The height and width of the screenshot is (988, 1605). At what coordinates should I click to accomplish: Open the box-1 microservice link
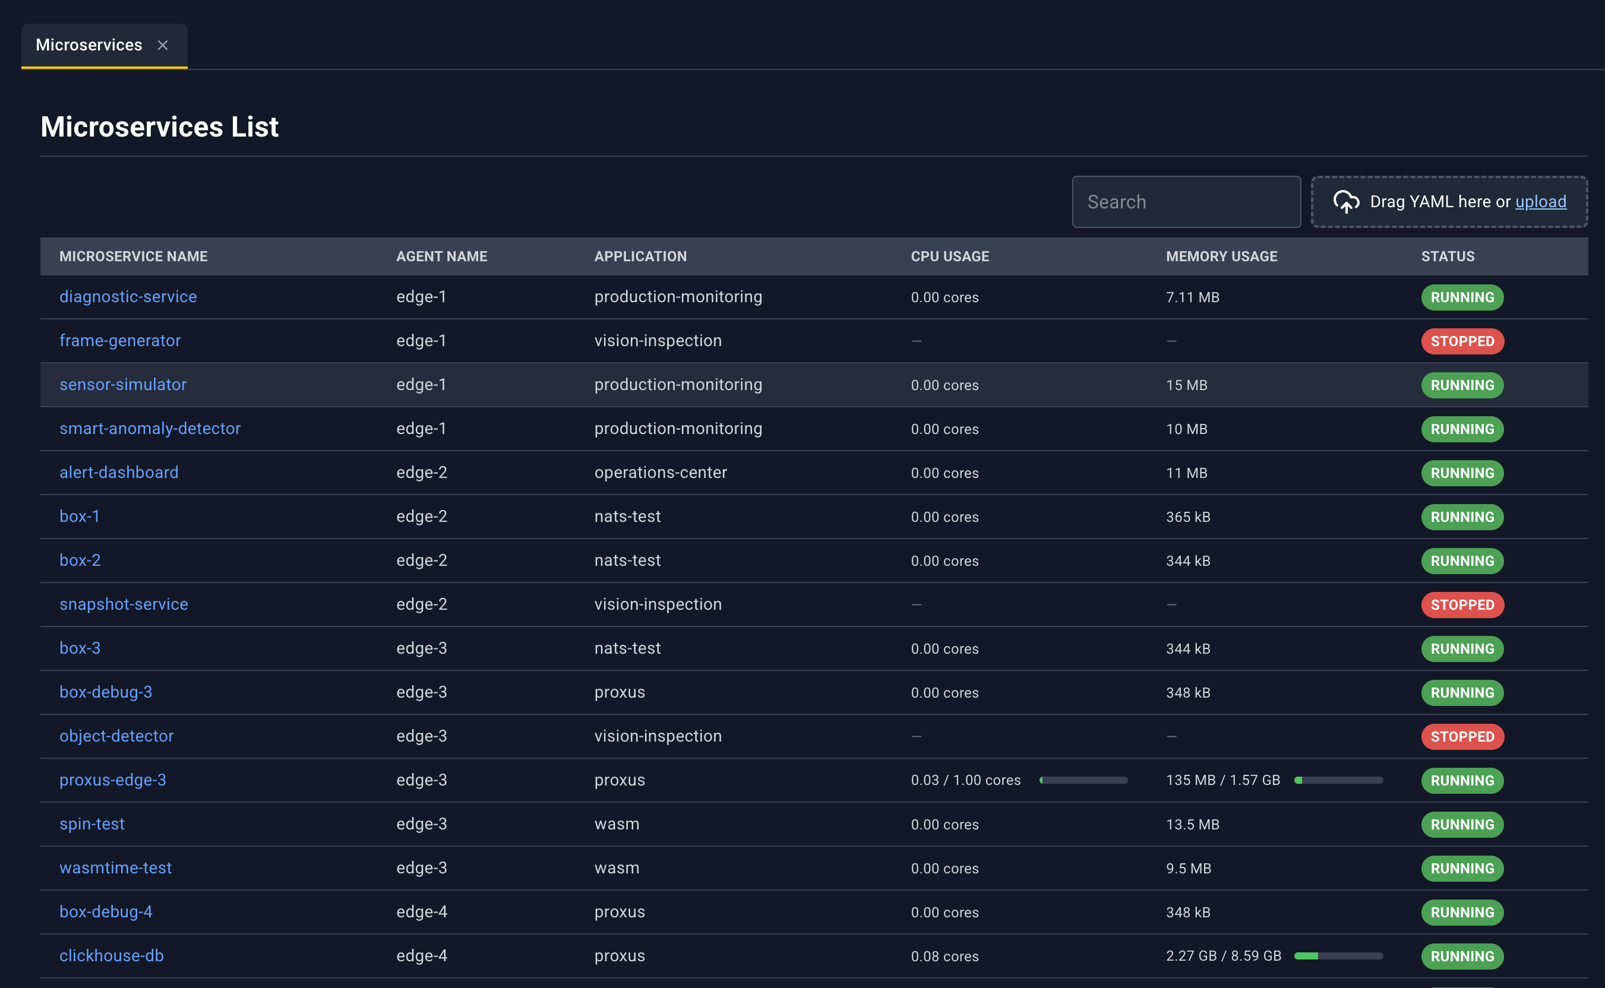point(80,516)
